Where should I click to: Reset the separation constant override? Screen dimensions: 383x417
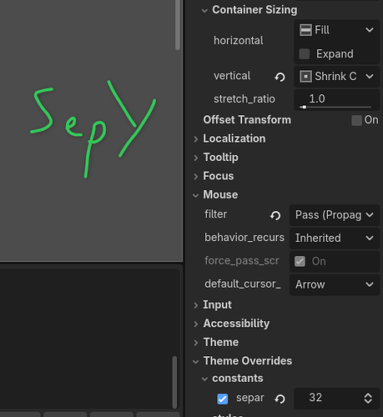point(280,399)
